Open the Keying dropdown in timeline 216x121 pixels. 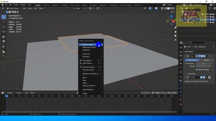coord(20,93)
